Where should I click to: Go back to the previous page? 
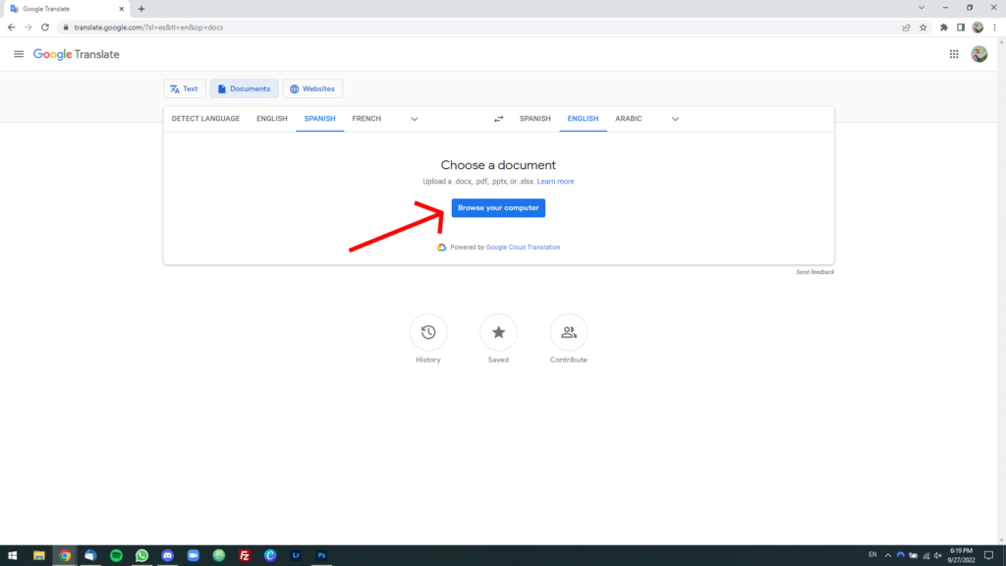(x=12, y=28)
